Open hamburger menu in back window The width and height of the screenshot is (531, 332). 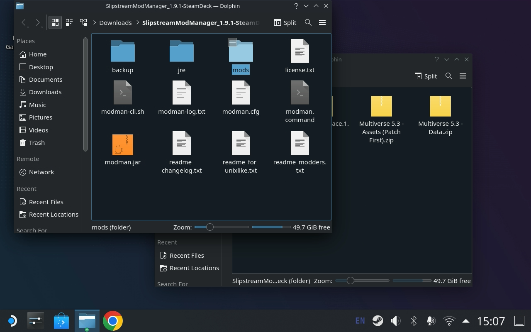(x=463, y=76)
